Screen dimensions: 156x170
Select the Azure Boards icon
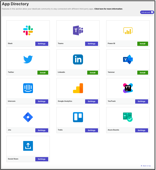(128, 117)
